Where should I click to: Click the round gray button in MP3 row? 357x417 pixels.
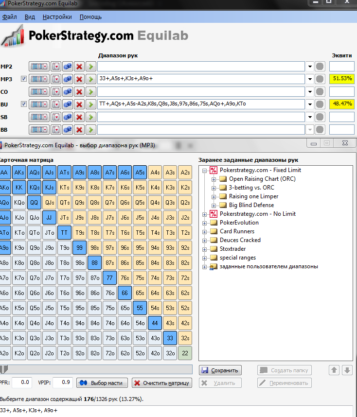[320, 79]
